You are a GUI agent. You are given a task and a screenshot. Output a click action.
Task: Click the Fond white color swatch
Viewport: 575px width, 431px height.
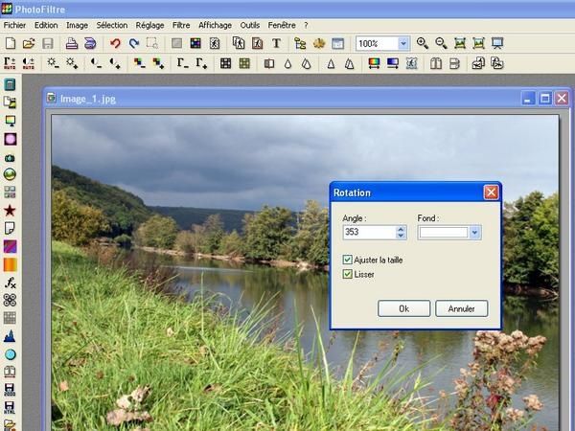point(444,233)
